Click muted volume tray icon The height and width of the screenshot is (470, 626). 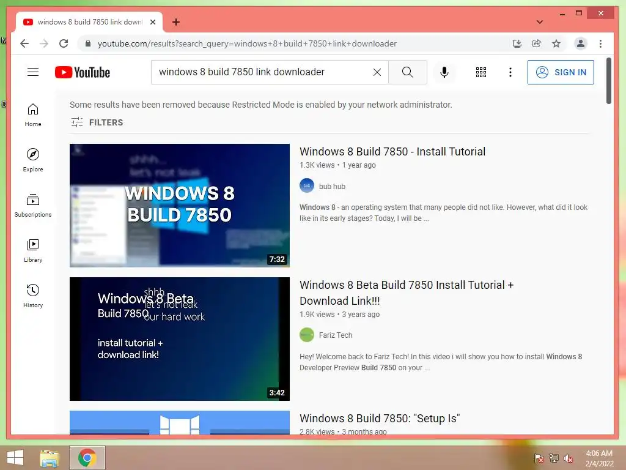569,458
